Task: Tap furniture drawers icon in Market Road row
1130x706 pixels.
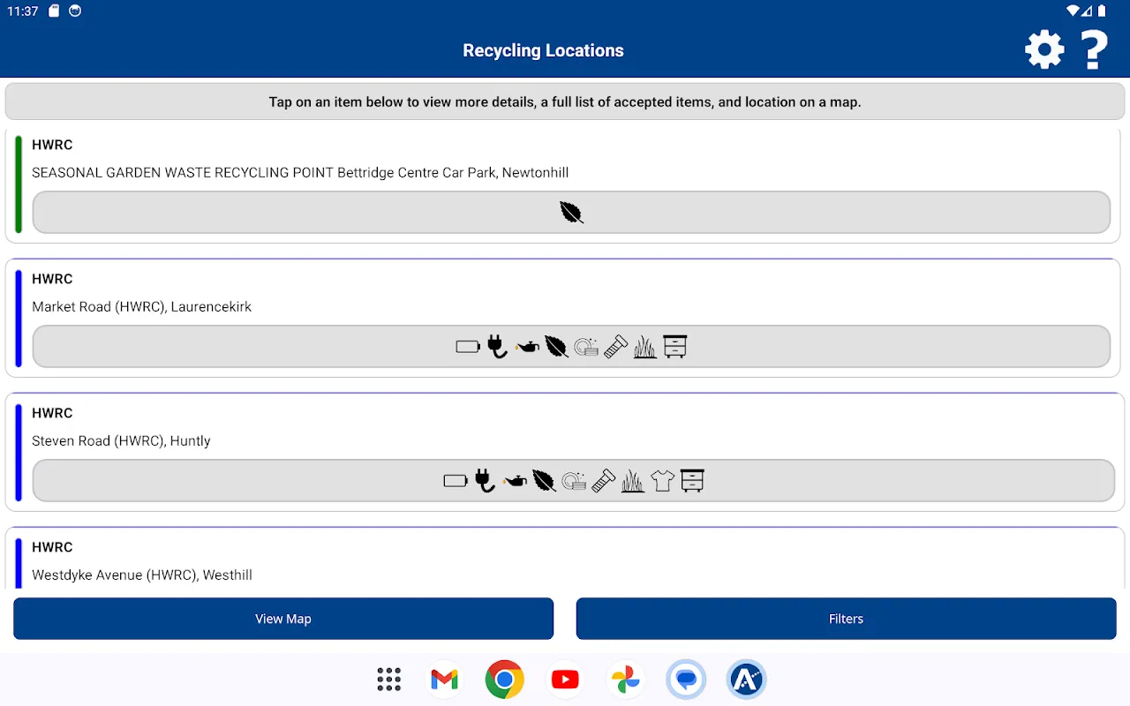Action: (x=675, y=347)
